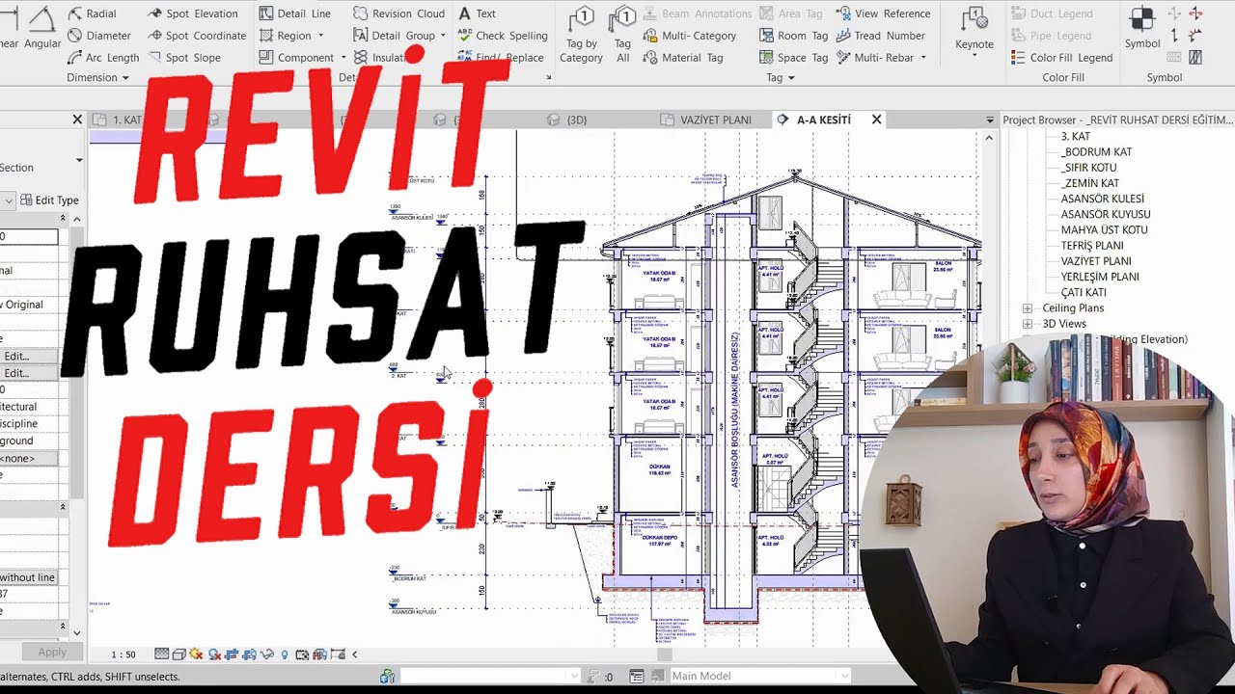Click the Tread Number tool

pos(880,36)
